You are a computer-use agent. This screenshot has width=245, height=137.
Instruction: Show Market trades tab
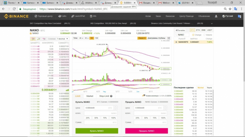pos(201,88)
